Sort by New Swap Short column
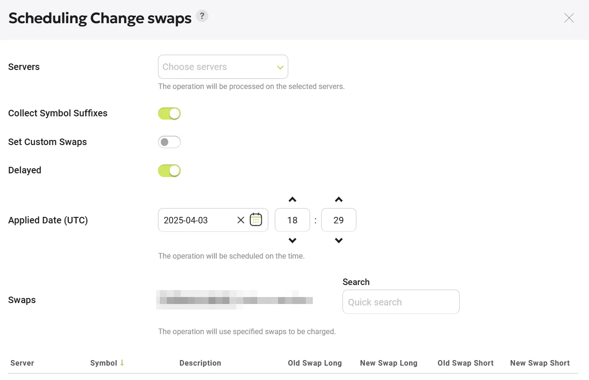589x380 pixels. 540,363
